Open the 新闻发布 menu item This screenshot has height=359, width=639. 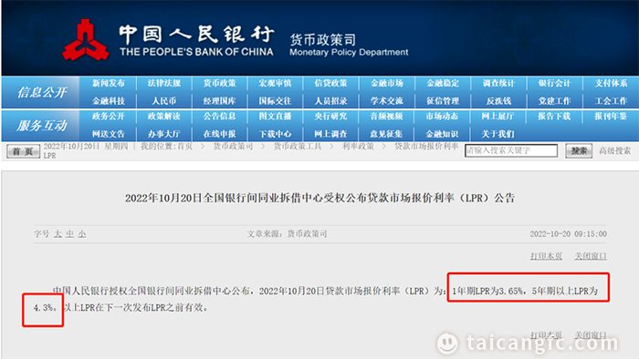pyautogui.click(x=108, y=83)
